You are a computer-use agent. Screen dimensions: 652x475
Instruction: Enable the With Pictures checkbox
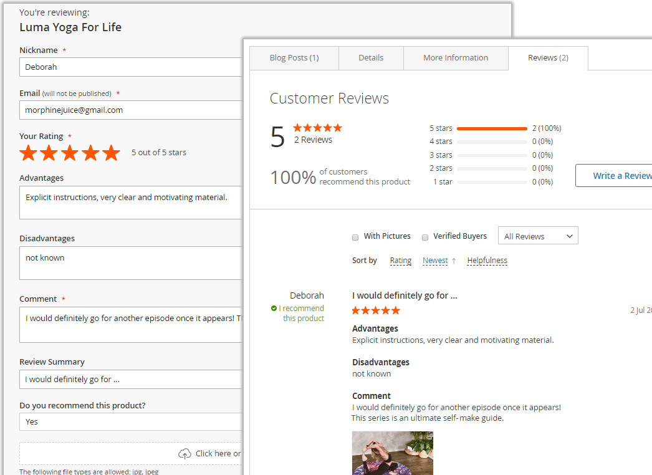coord(355,237)
